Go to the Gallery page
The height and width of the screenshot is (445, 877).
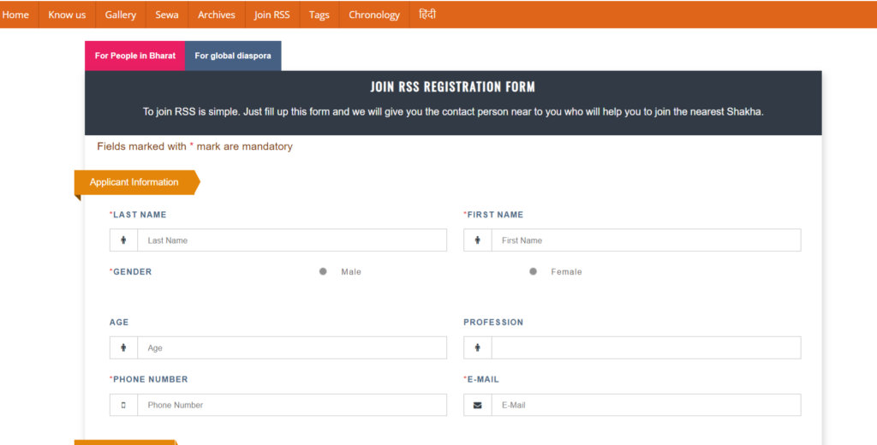tap(121, 15)
